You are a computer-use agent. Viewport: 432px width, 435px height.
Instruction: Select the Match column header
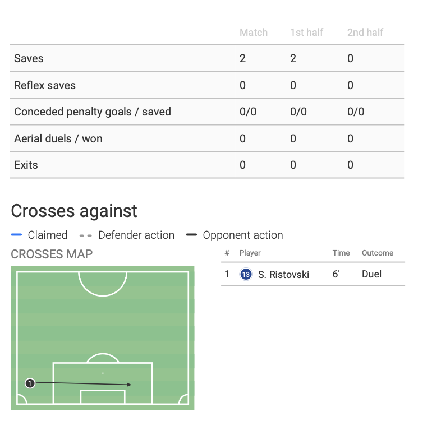(x=254, y=33)
